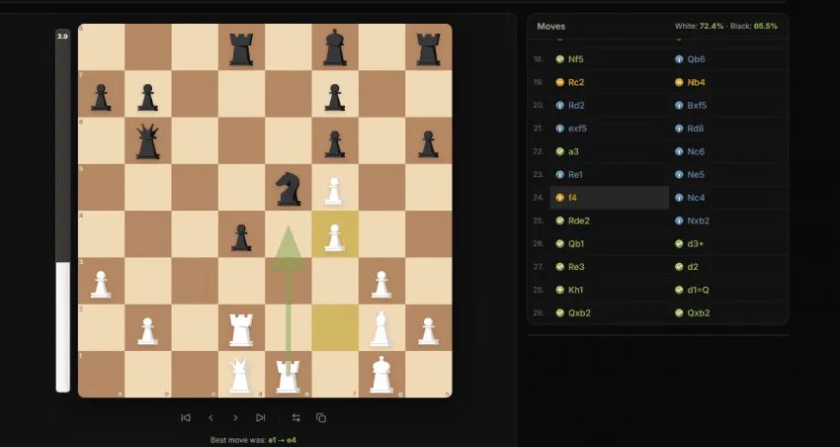840x447 pixels.
Task: Select the black pawn on h6
Action: 428,143
